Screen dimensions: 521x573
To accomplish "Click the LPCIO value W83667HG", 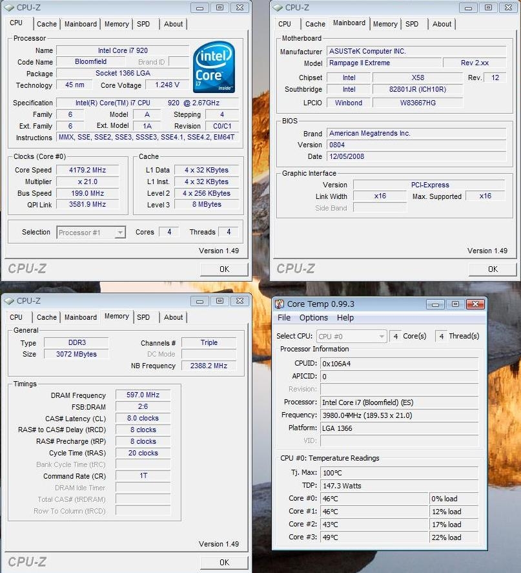I will point(418,103).
